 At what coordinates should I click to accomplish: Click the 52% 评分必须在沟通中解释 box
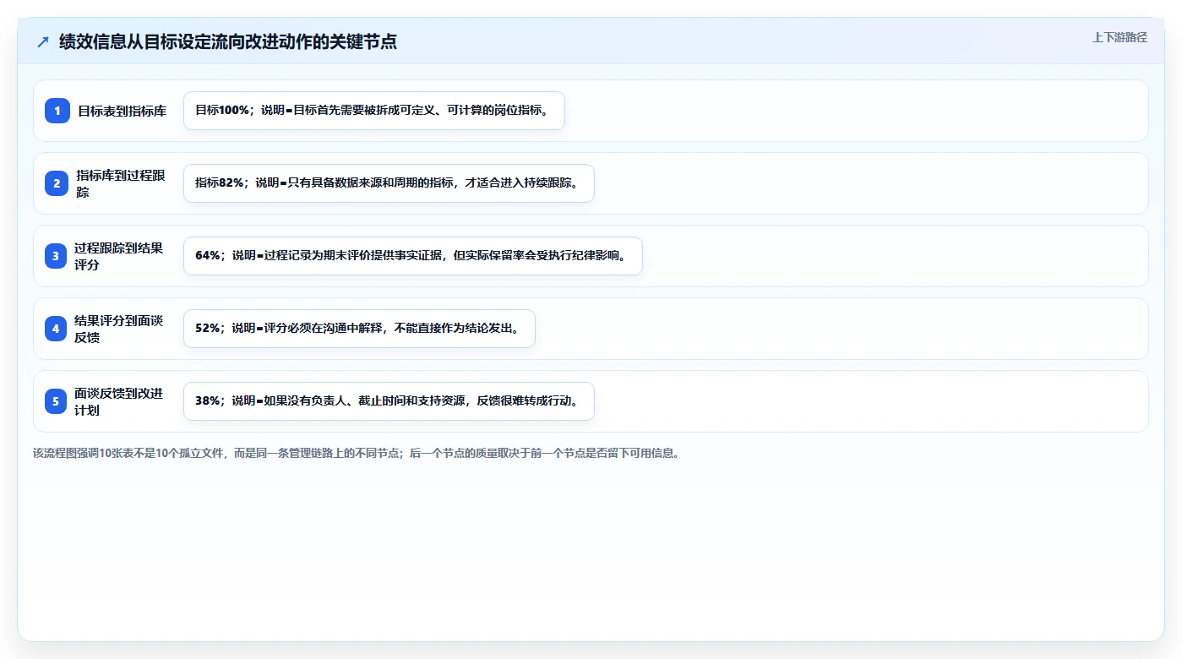tap(359, 329)
